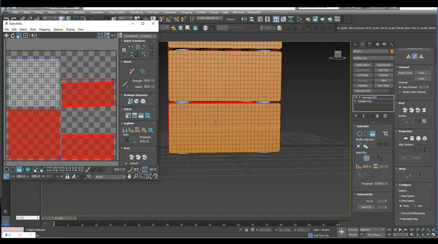
Task: Click the Remove modifier trash icon
Action: tap(377, 116)
